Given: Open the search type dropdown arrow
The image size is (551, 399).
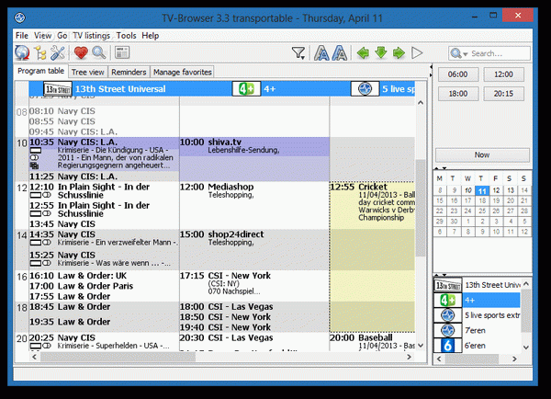Looking at the screenshot, I should [x=466, y=54].
